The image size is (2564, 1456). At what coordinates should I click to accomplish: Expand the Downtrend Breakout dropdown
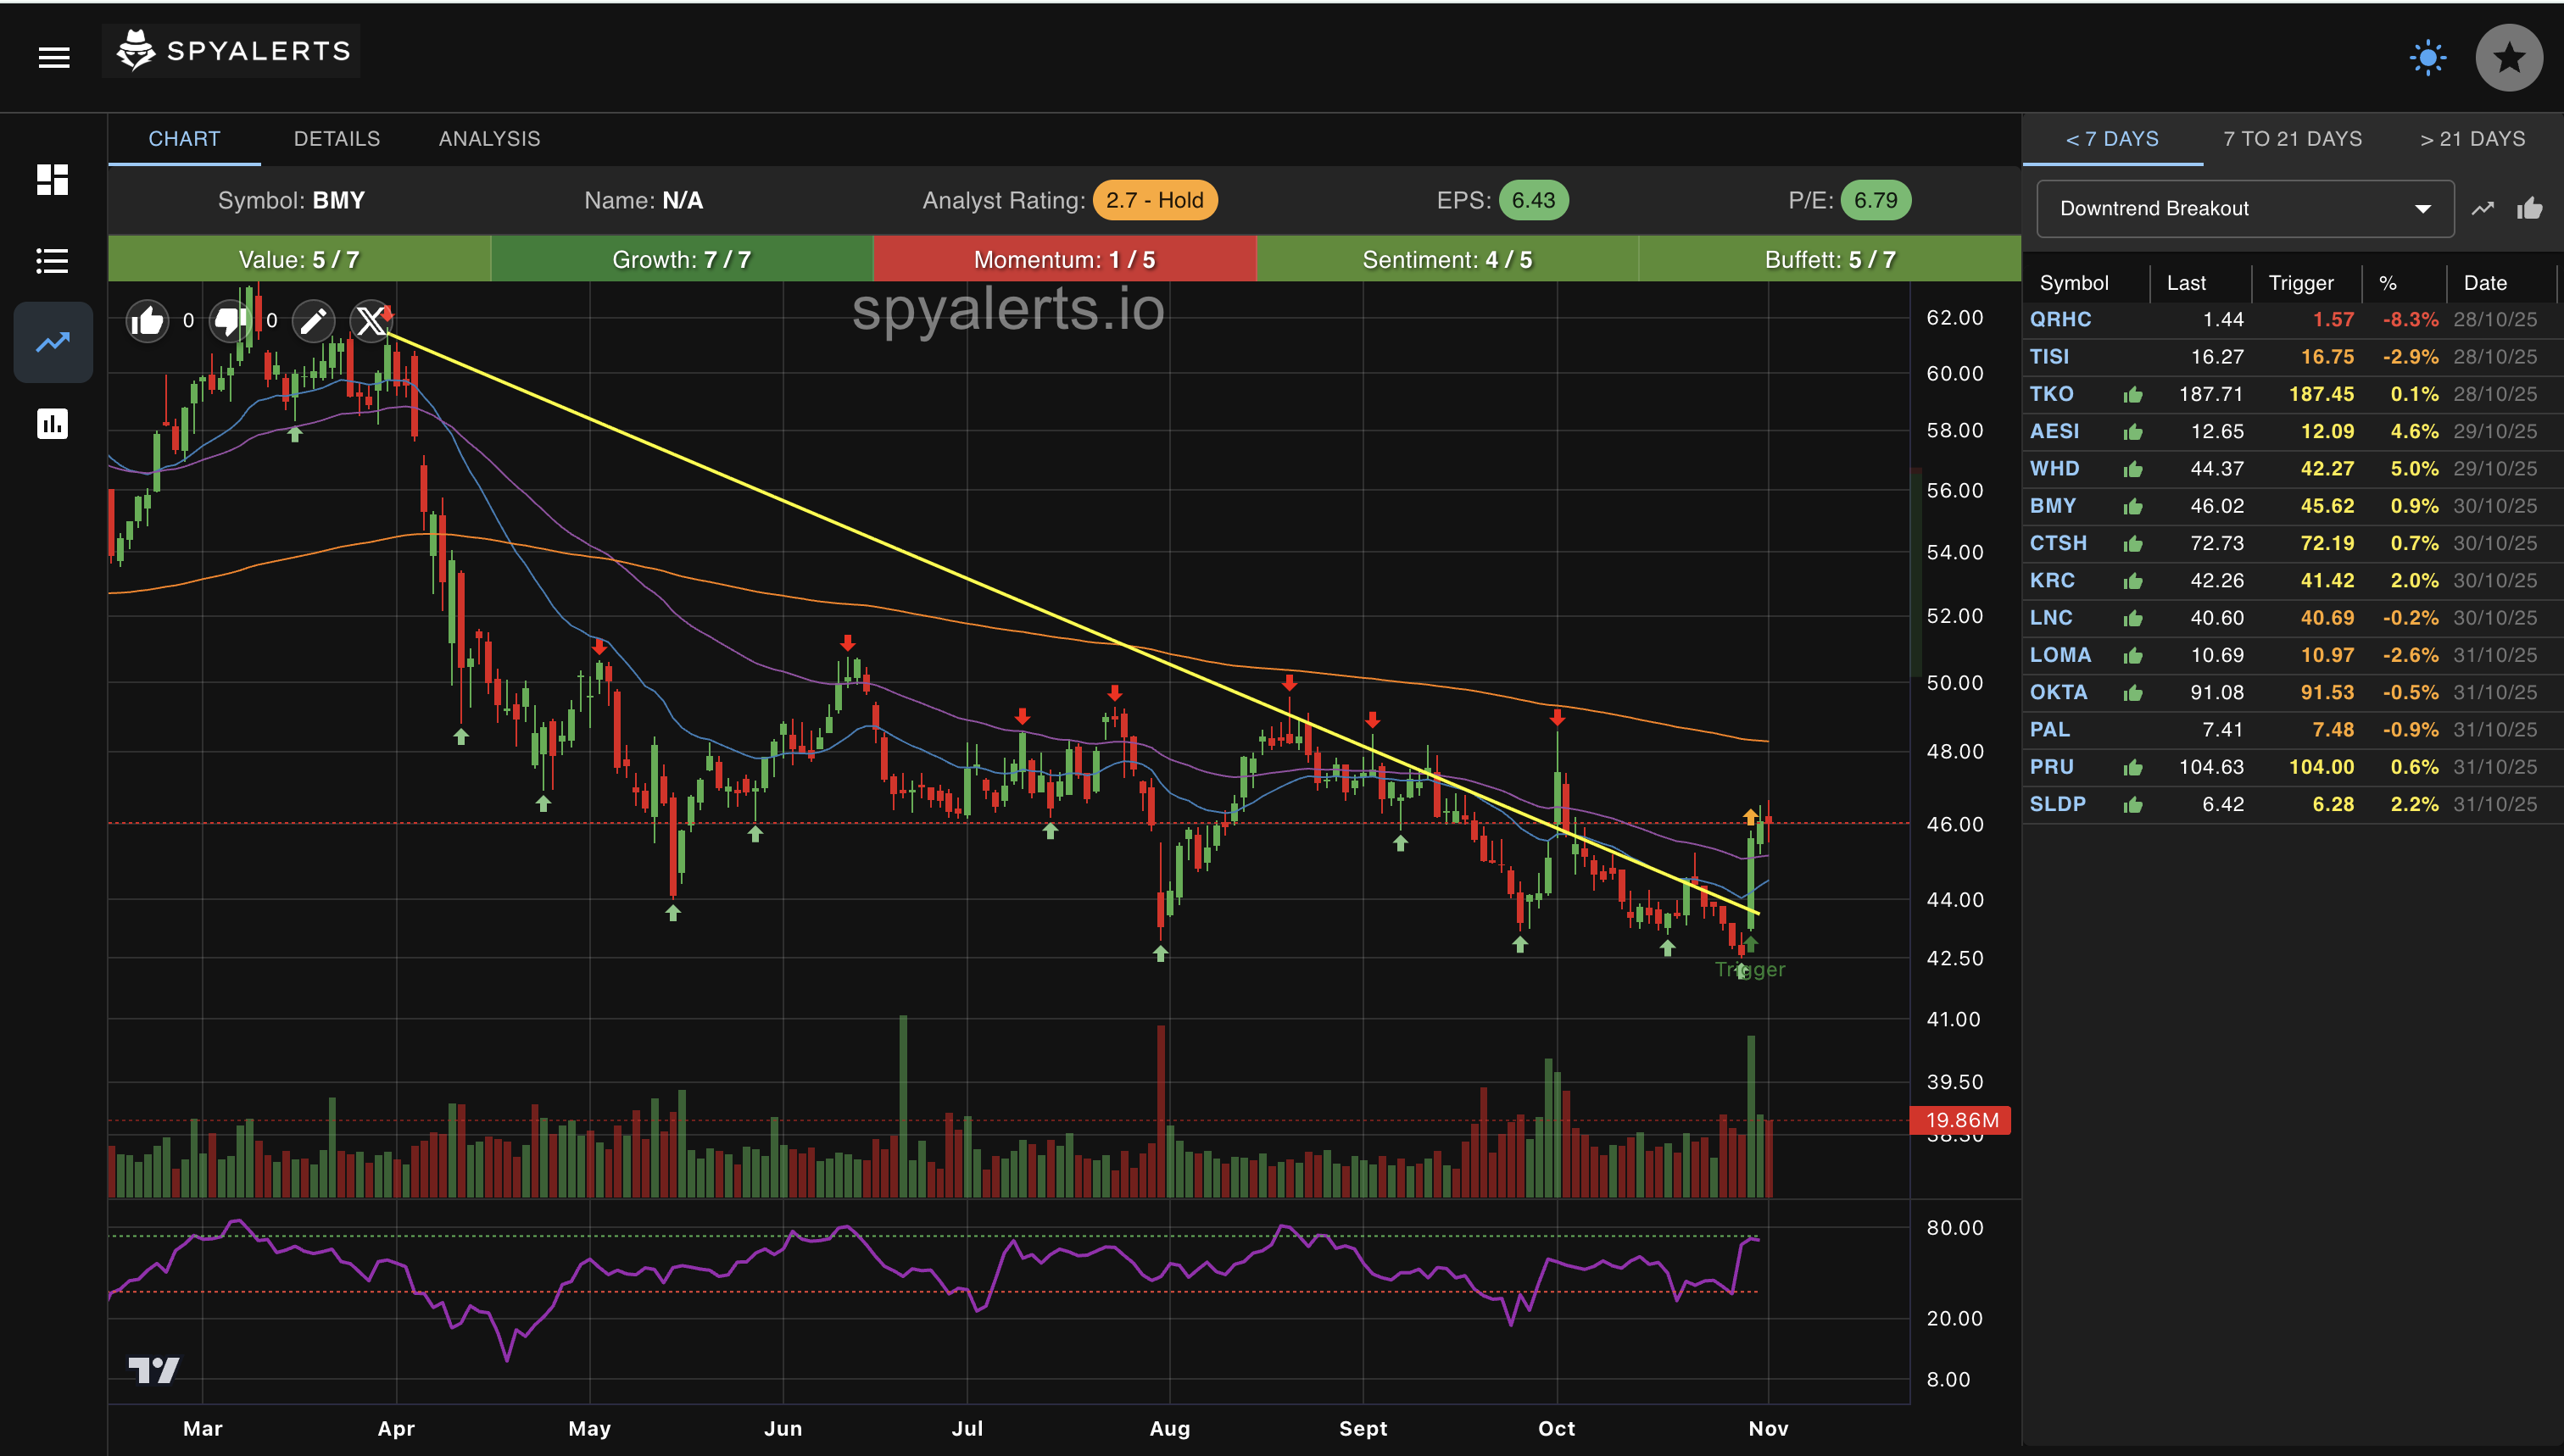2243,209
